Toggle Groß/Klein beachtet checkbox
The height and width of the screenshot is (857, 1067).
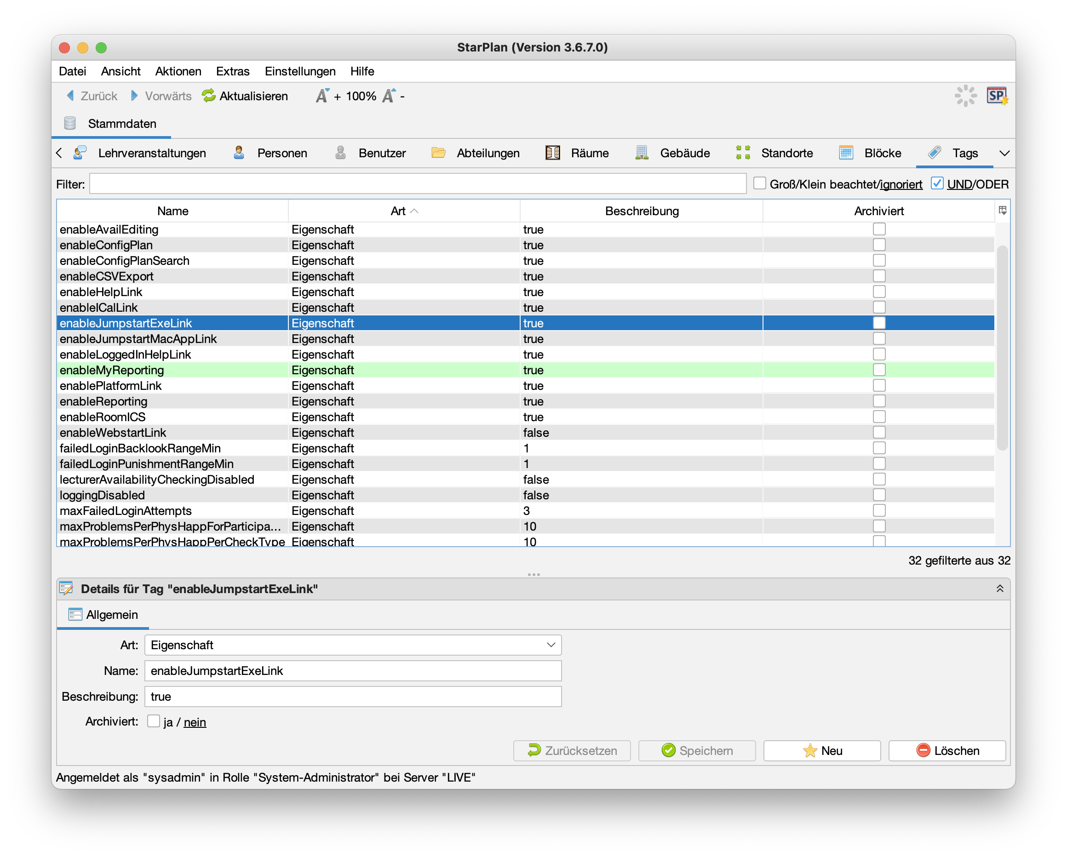pyautogui.click(x=759, y=183)
